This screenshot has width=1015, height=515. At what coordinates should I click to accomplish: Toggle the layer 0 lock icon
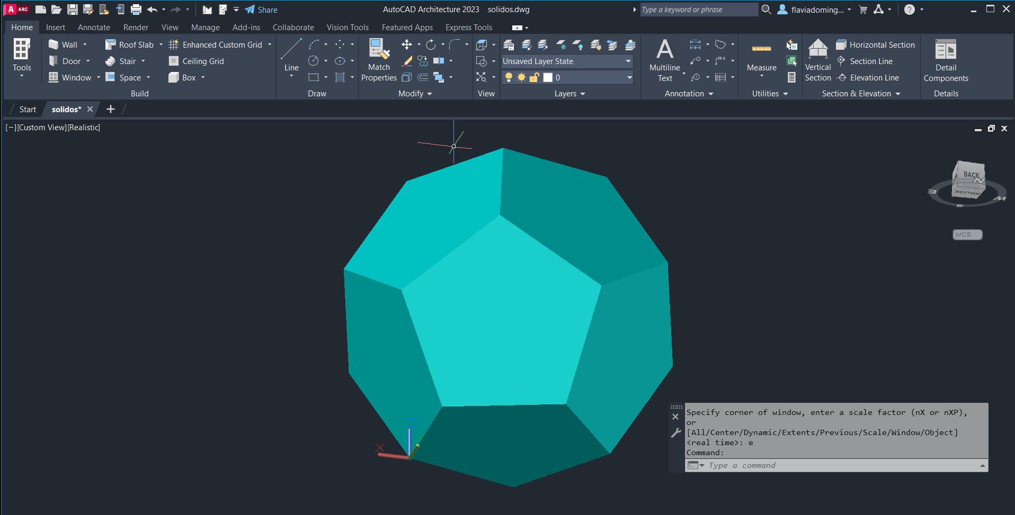[x=534, y=78]
